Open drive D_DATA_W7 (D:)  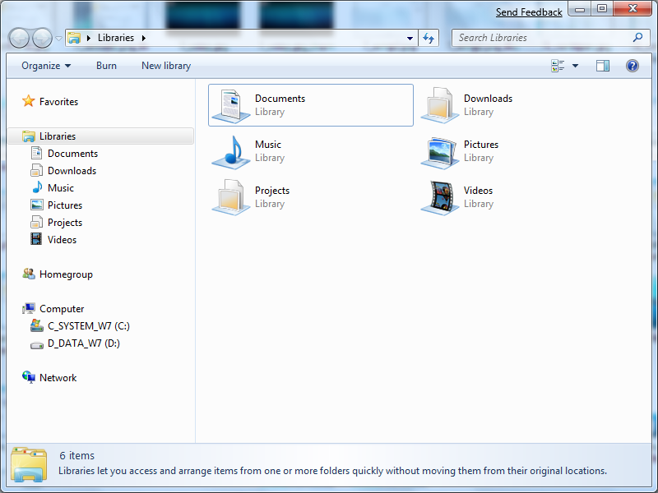(84, 343)
